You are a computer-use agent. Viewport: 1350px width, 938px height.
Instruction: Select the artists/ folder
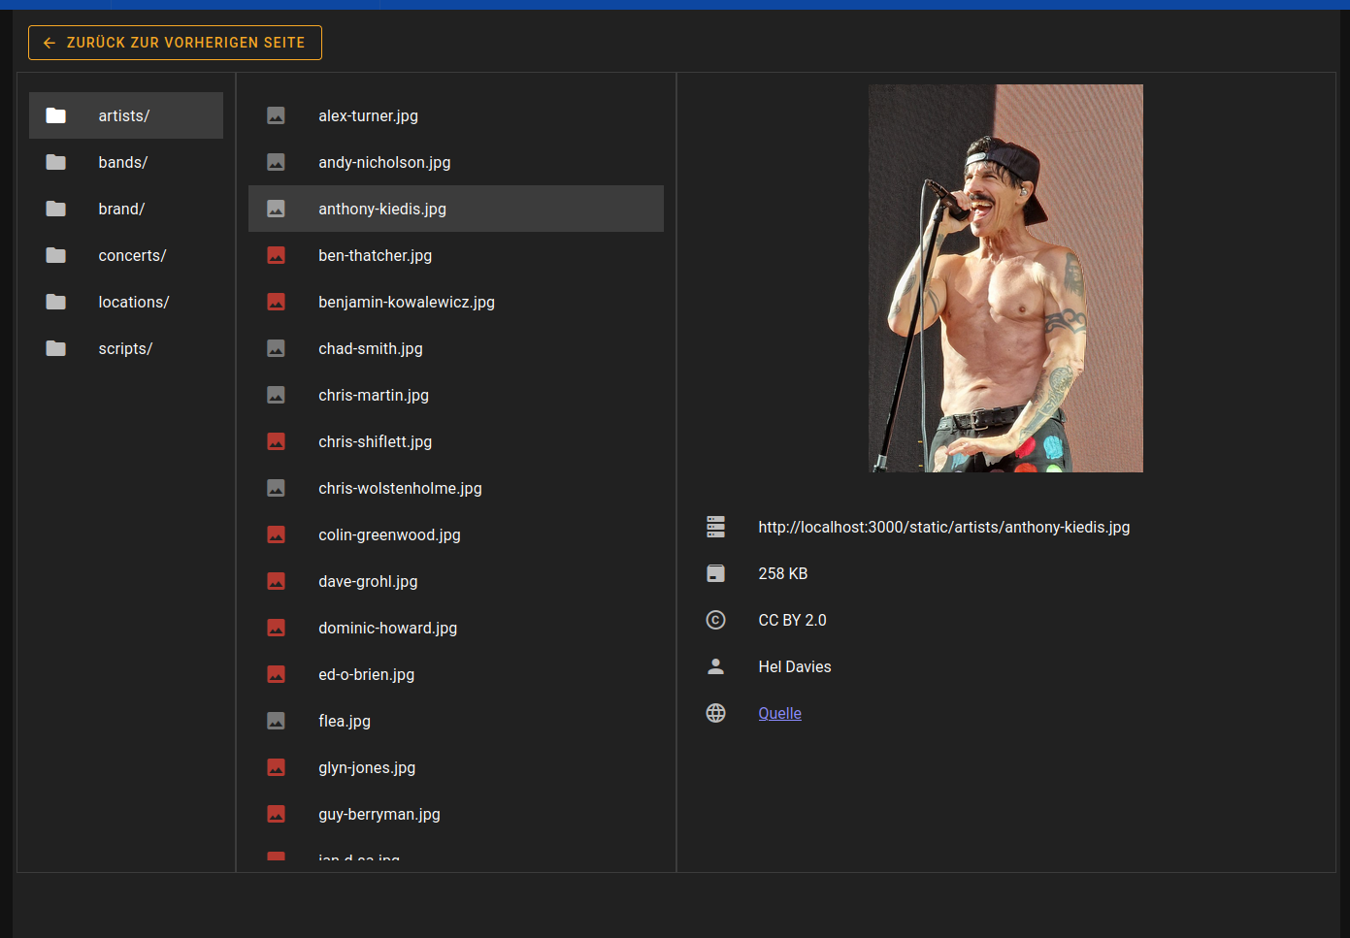coord(124,115)
